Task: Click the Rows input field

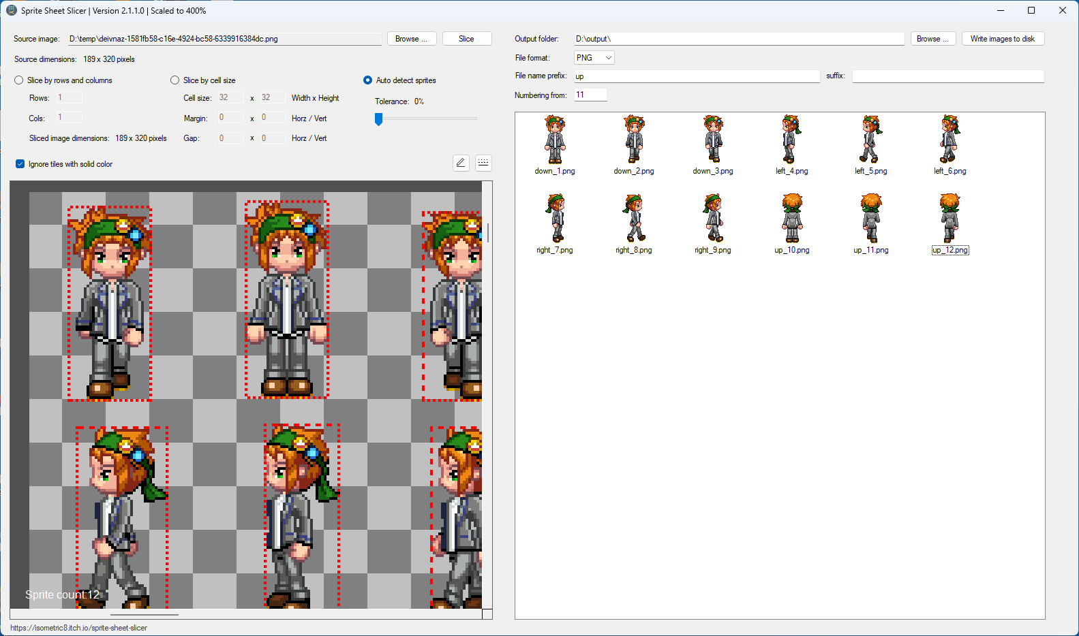Action: coord(69,98)
